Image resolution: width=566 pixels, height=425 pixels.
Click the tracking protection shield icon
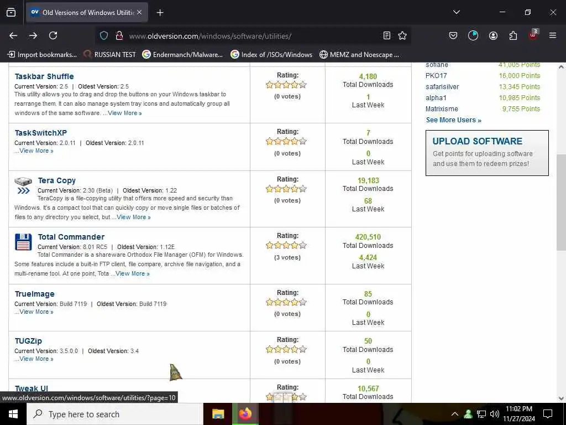104,35
